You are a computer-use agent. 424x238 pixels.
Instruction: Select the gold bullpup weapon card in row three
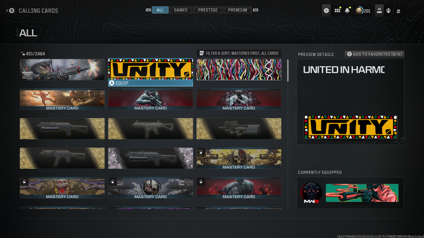239,129
